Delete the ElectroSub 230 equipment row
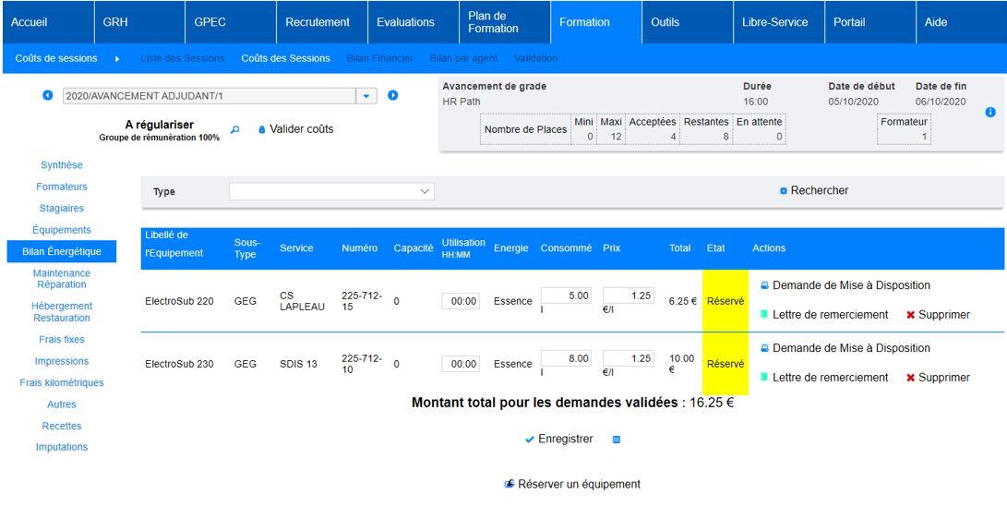The height and width of the screenshot is (507, 1007). click(910, 378)
